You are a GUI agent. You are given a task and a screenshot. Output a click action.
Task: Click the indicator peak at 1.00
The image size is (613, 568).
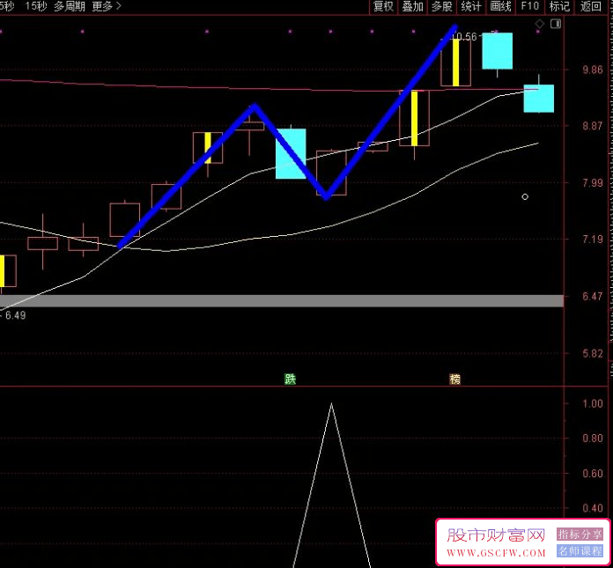331,404
